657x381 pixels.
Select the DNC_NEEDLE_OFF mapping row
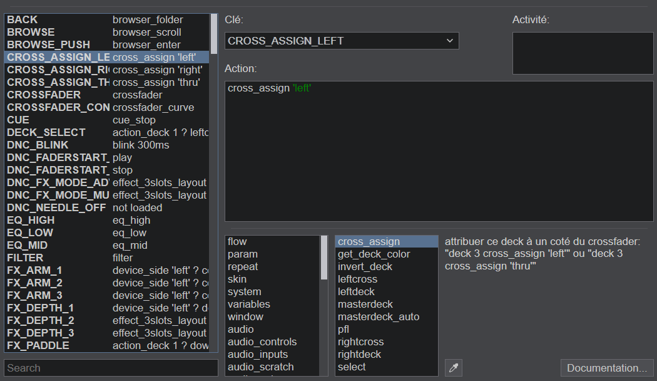tap(107, 207)
